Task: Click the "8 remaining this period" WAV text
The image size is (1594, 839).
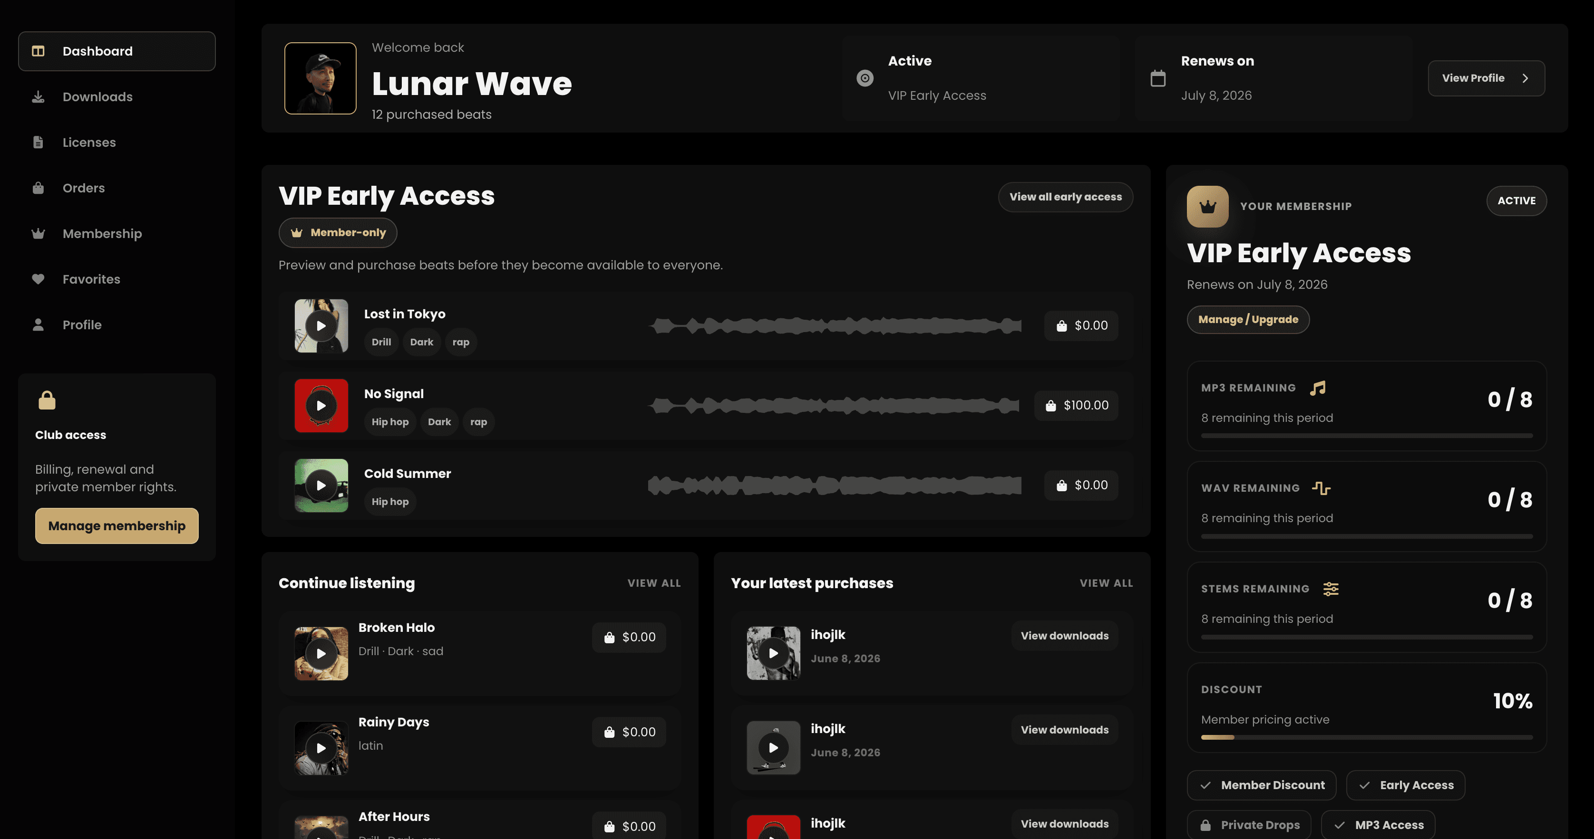Action: (x=1267, y=518)
